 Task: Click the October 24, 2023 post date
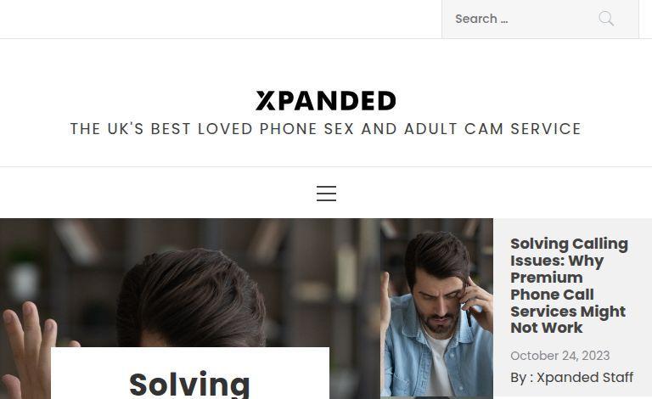click(559, 356)
